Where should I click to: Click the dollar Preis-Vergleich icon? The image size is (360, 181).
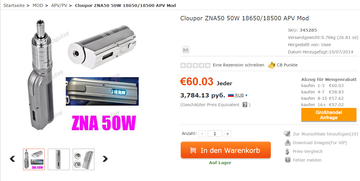click(288, 151)
